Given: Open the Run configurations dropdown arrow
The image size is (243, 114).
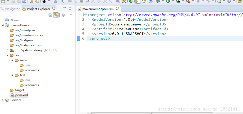Looking at the screenshot, I should coord(173,1).
